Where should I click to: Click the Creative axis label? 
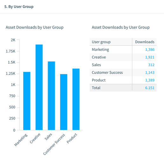(35, 138)
